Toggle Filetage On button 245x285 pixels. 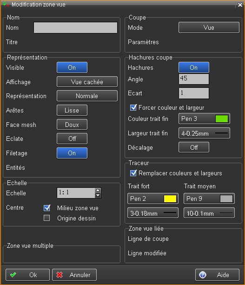click(72, 153)
